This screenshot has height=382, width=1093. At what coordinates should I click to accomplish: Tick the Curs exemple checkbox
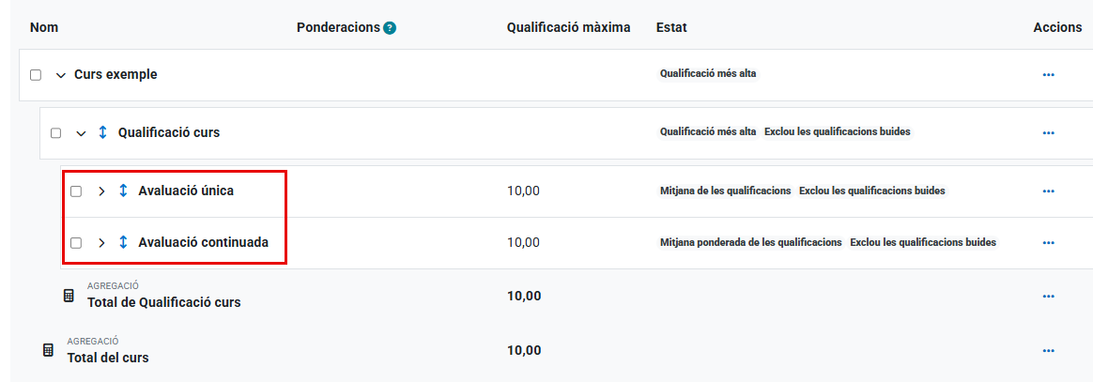tap(36, 75)
